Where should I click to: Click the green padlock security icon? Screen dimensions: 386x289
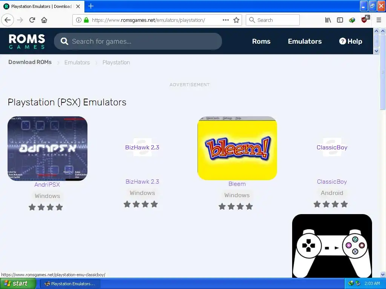click(86, 20)
